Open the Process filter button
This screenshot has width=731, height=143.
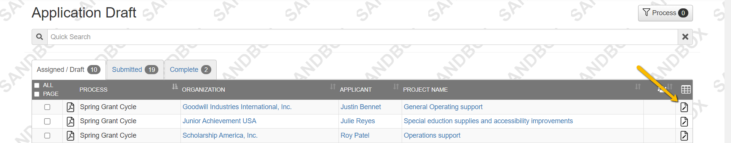coord(665,13)
